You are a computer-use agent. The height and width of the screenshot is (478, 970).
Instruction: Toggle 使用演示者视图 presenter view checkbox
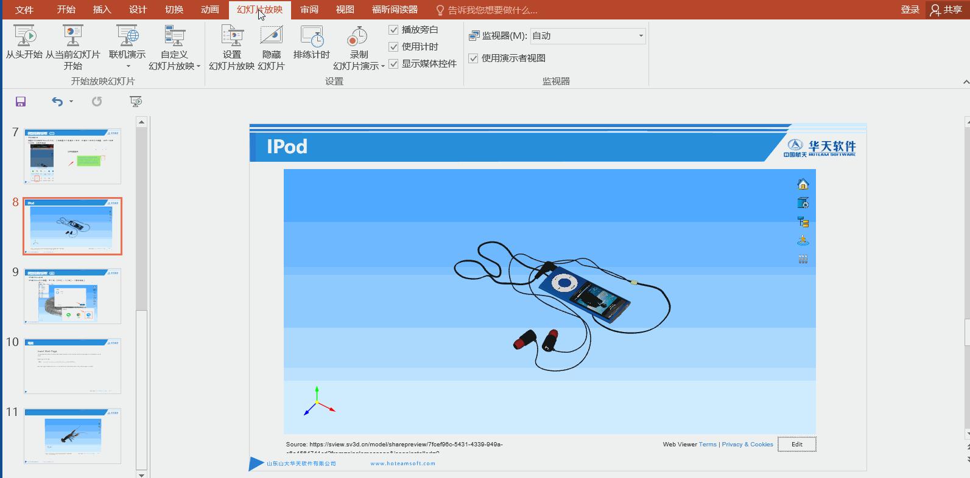tap(473, 58)
